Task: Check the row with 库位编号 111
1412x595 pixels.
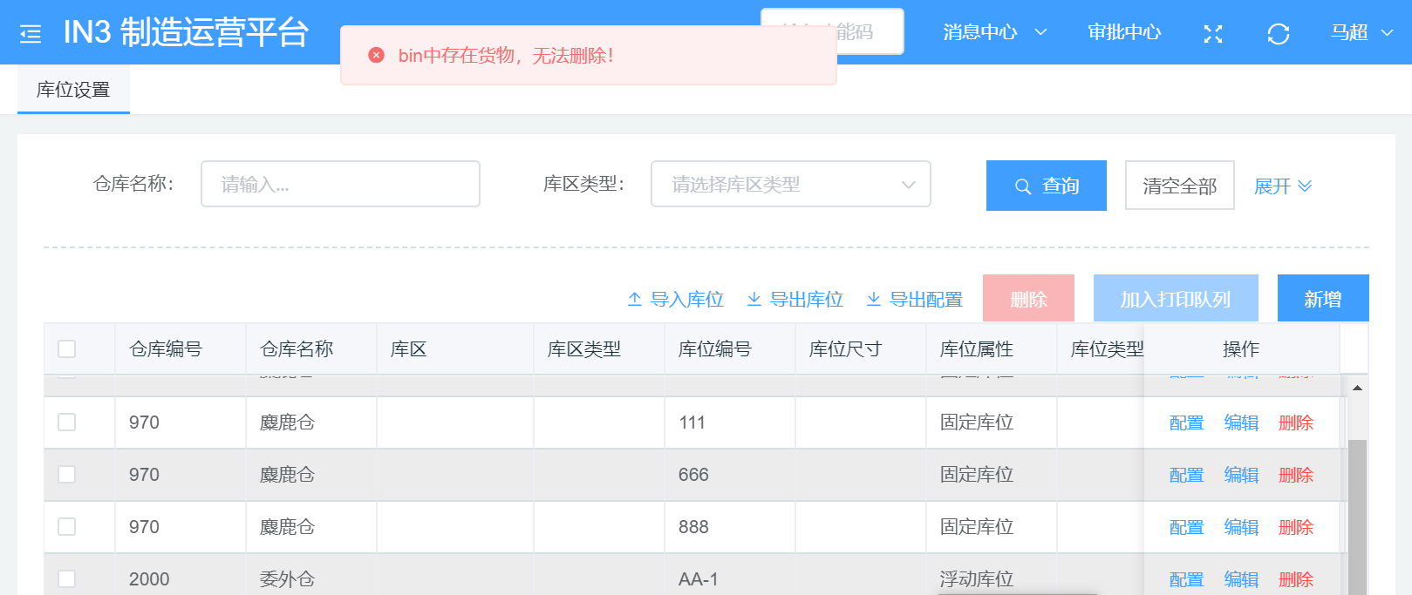Action: click(67, 423)
